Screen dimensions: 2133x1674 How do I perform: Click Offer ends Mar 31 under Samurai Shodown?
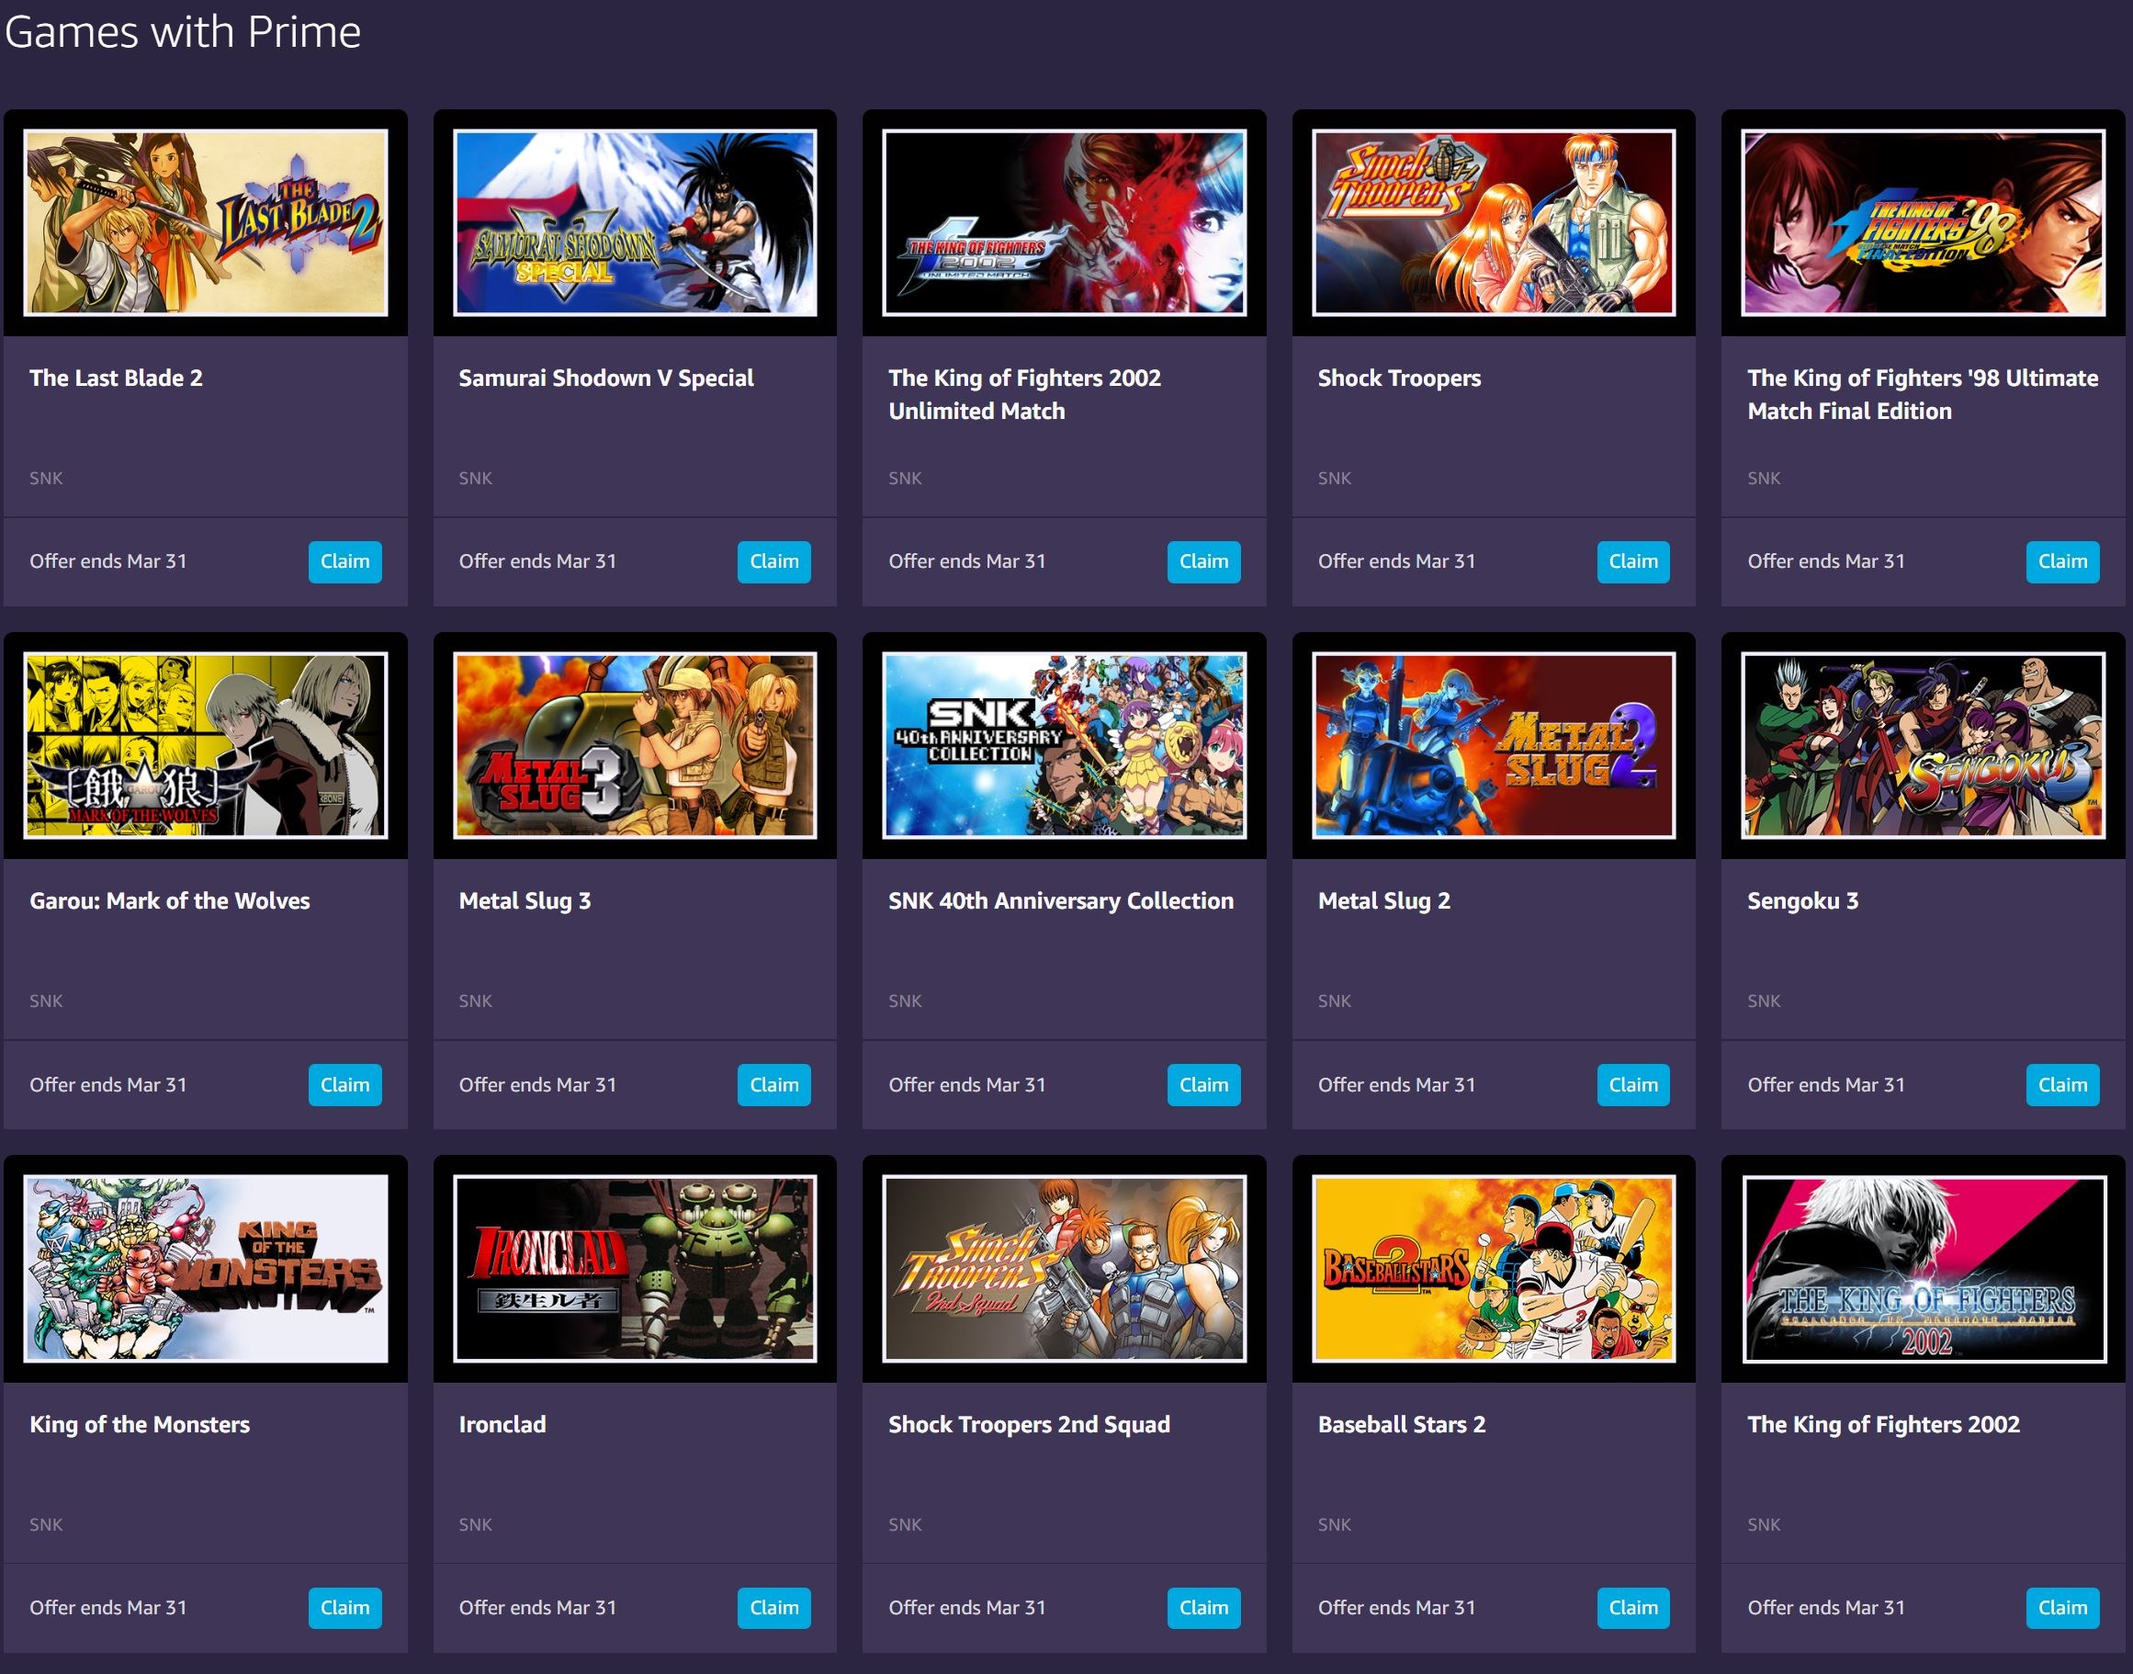coord(536,561)
